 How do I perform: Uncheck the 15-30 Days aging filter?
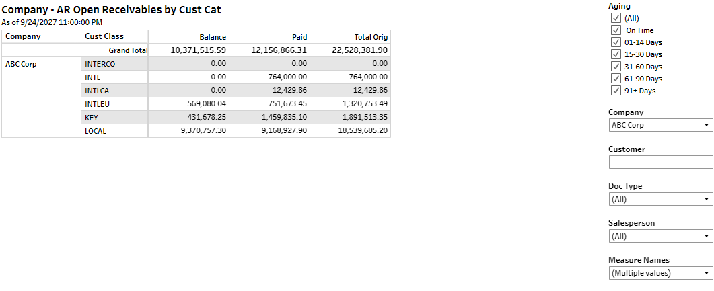pos(615,54)
